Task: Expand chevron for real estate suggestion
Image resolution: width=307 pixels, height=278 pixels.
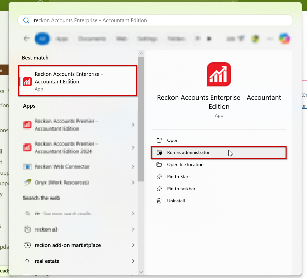Action: pos(133,261)
